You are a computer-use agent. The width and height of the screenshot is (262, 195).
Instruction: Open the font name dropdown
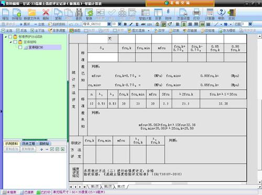109,24
